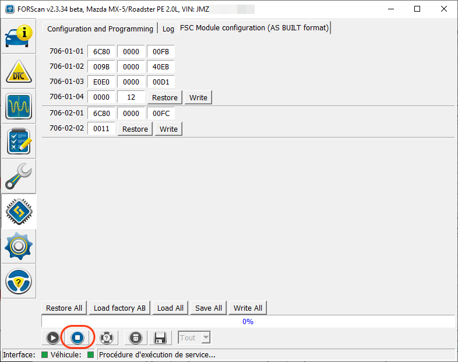Edit the 0000 middle field in row 706-01-03

tap(131, 82)
